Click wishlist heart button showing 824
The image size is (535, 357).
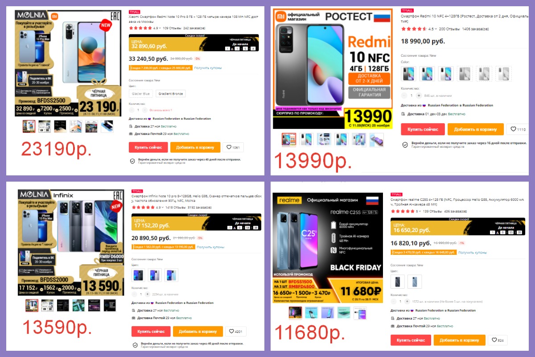pyautogui.click(x=498, y=340)
